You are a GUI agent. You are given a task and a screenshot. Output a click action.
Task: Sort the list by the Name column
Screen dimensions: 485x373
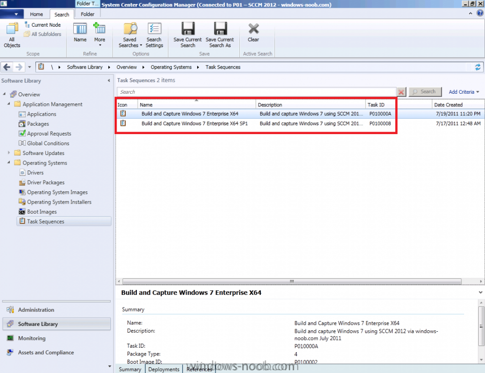(x=197, y=104)
